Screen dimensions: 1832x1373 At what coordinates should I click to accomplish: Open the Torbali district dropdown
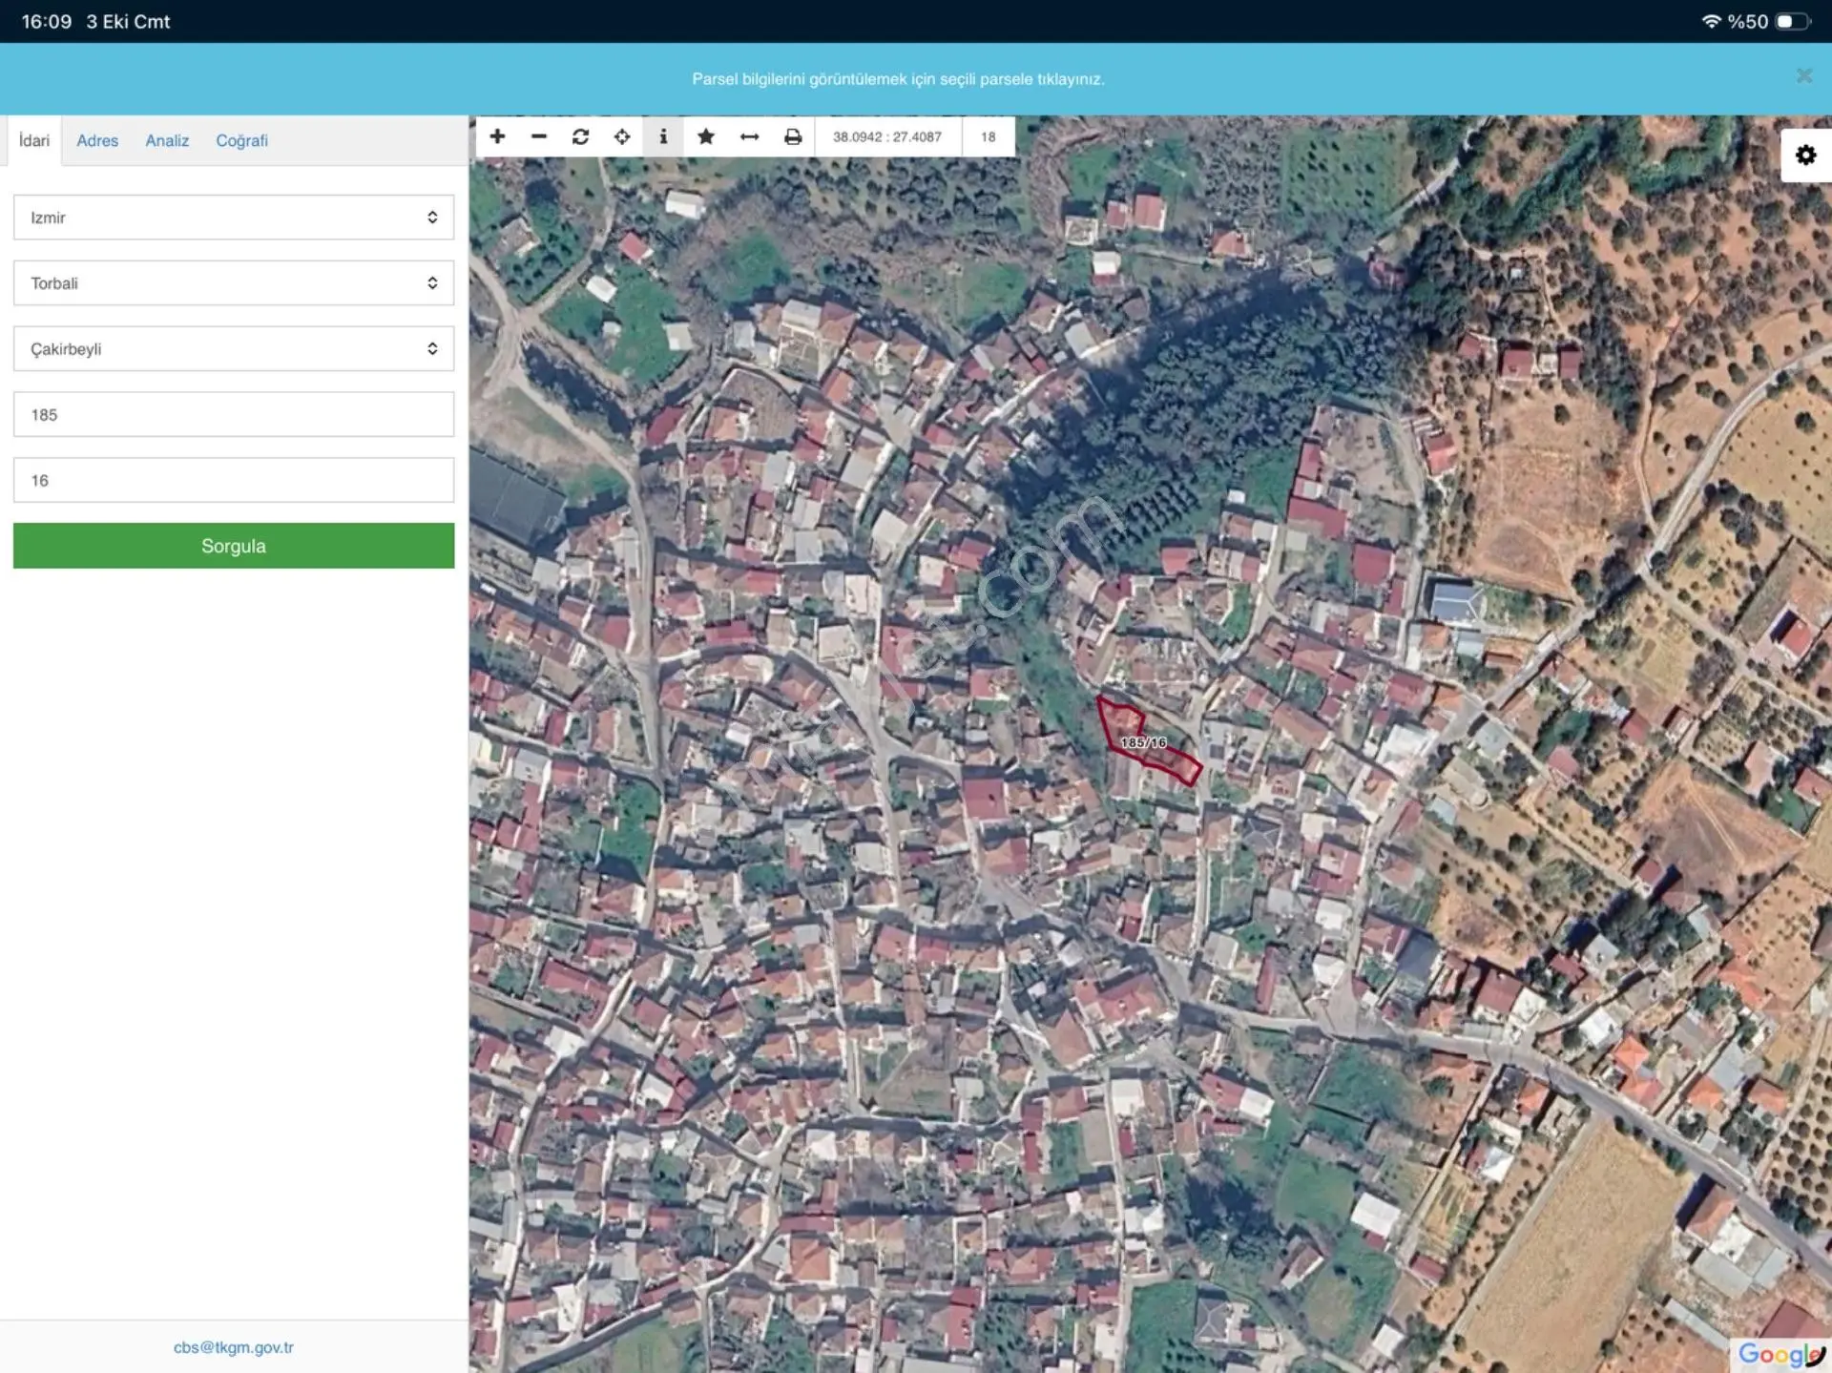point(234,283)
